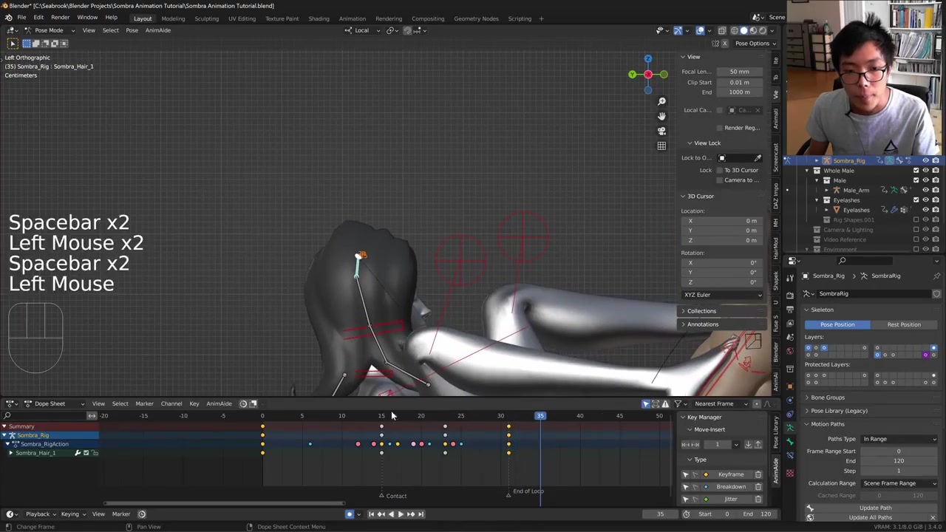
Task: Toggle camera view with the camera icon
Action: 661,131
